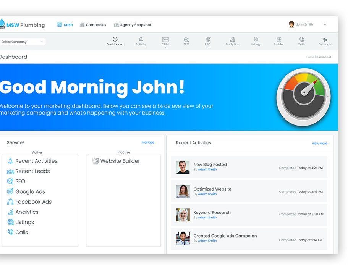Expand the CRM submenu arrow

click(165, 47)
